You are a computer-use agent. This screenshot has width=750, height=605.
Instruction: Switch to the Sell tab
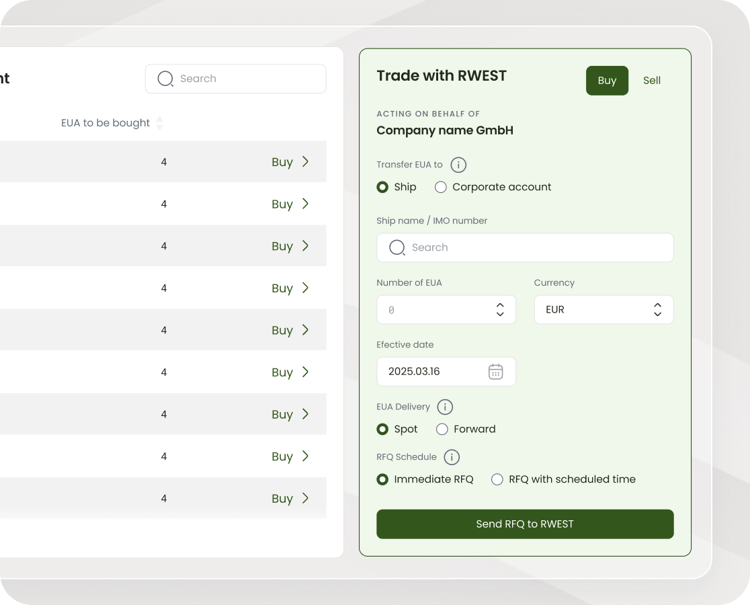click(x=651, y=81)
